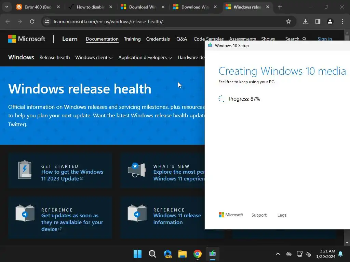350x262 pixels.
Task: Open taskbar Search
Action: pyautogui.click(x=152, y=254)
